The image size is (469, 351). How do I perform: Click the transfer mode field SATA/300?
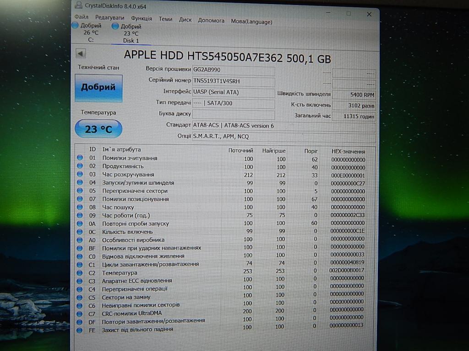point(233,103)
